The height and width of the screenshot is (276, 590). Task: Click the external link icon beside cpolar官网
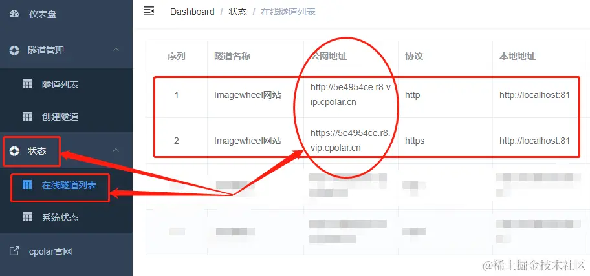14,251
